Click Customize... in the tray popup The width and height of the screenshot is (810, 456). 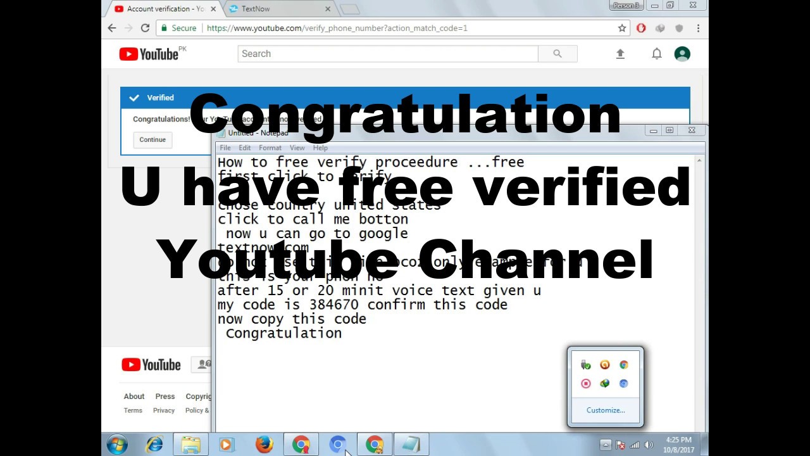tap(606, 410)
